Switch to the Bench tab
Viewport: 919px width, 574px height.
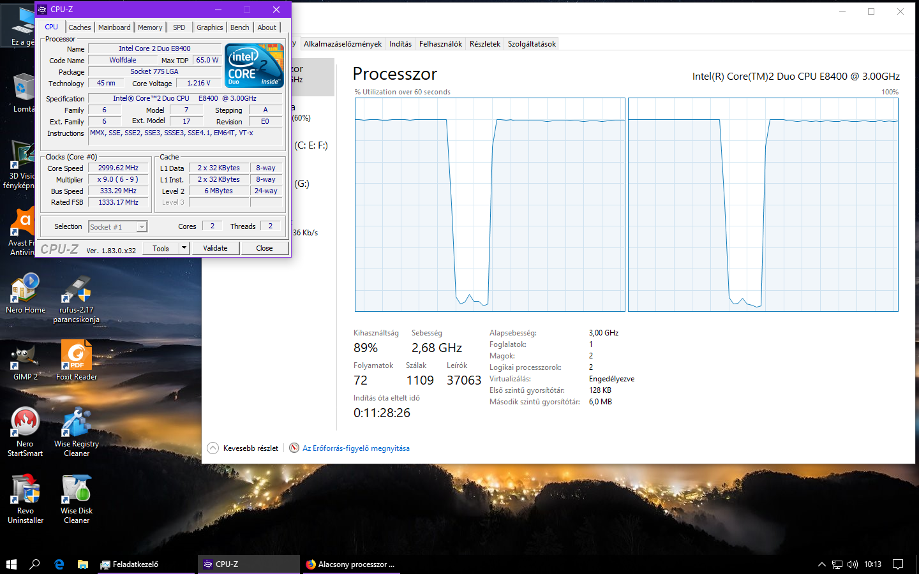240,27
